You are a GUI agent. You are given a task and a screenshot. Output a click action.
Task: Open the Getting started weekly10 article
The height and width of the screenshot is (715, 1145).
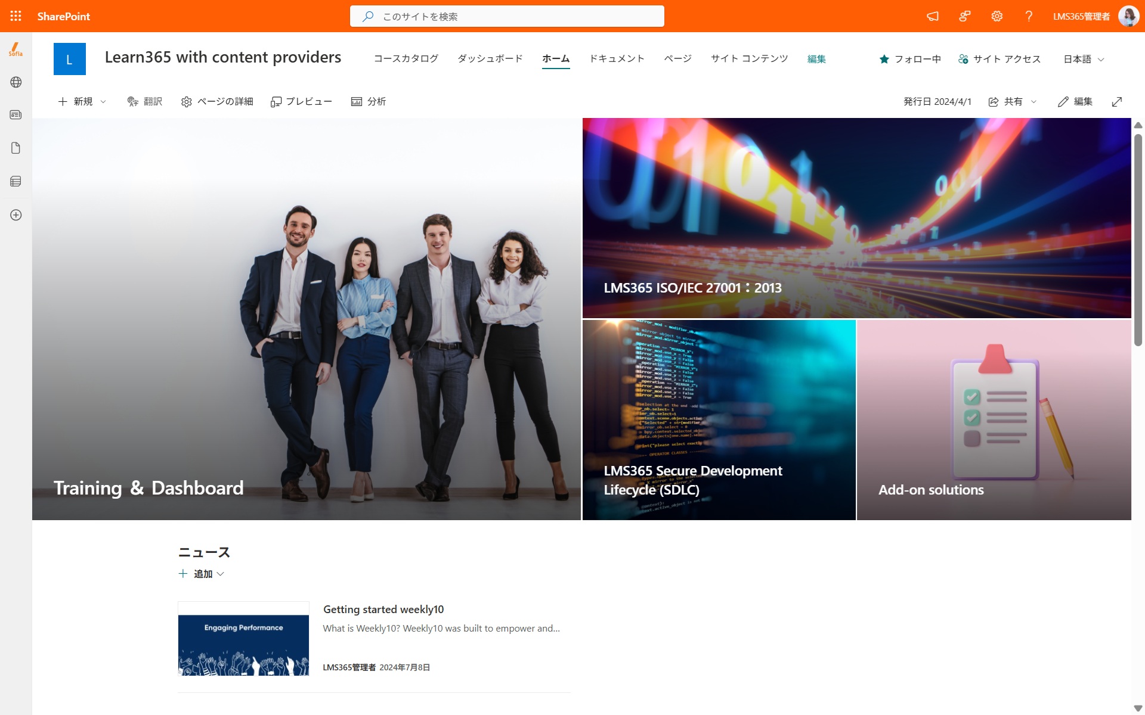383,610
